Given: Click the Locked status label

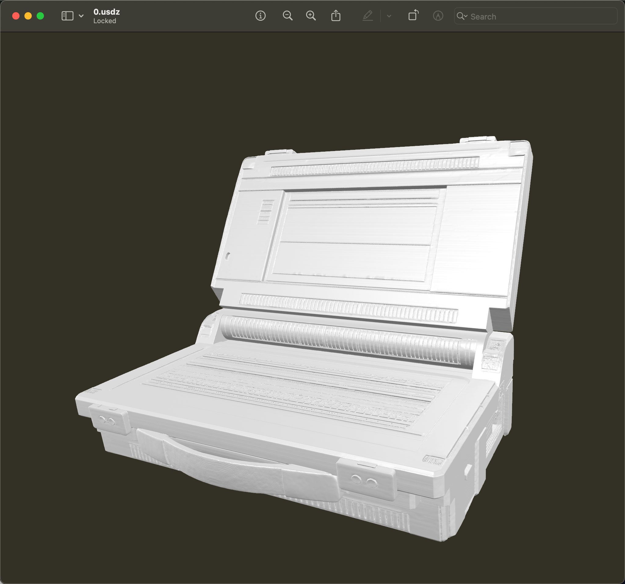Looking at the screenshot, I should coord(105,21).
